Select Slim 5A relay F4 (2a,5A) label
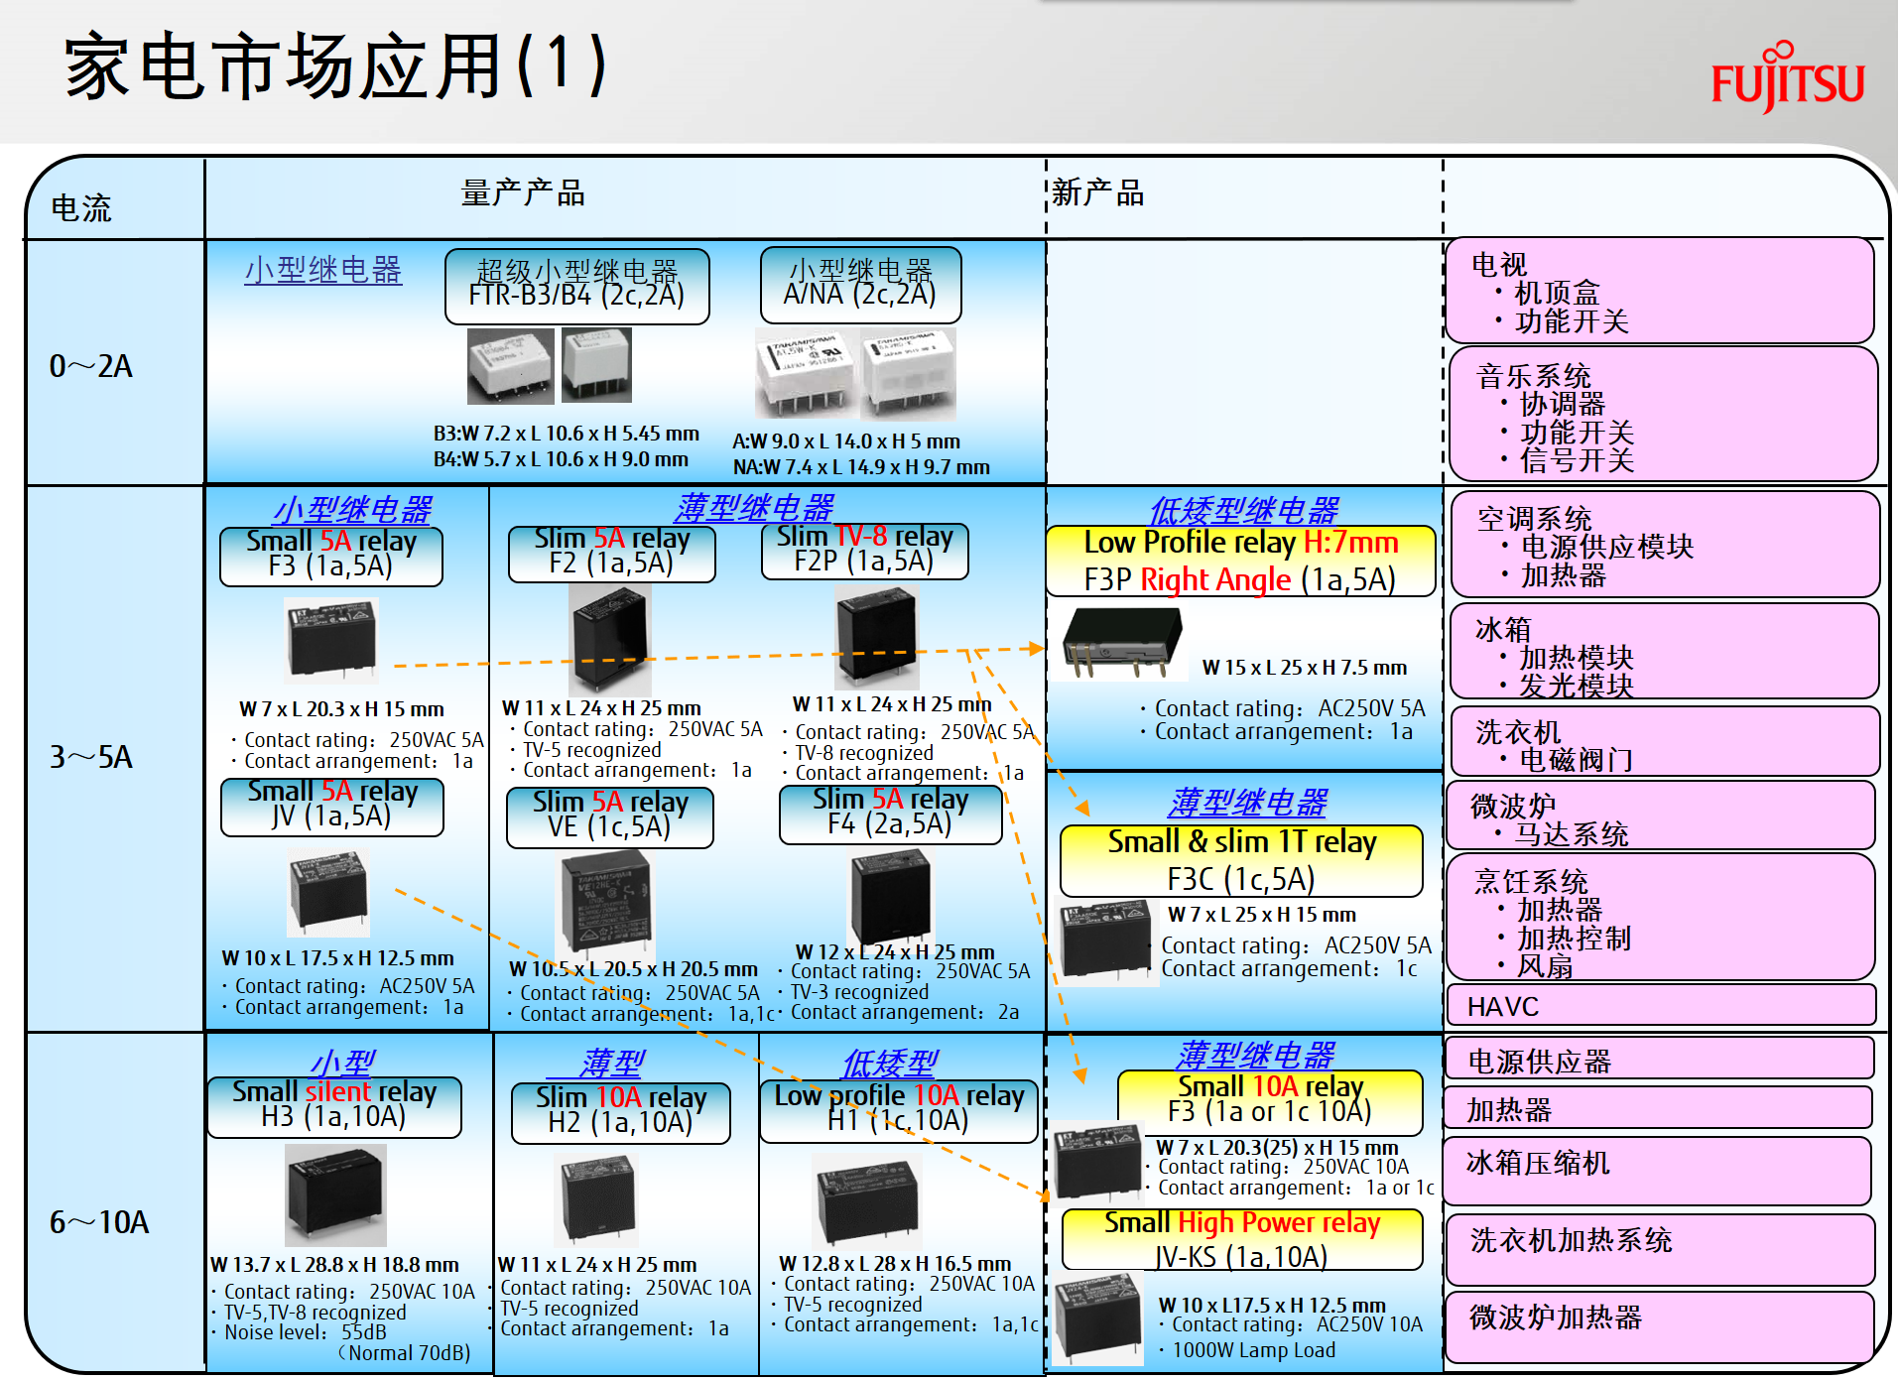Image resolution: width=1898 pixels, height=1381 pixels. coord(891,815)
